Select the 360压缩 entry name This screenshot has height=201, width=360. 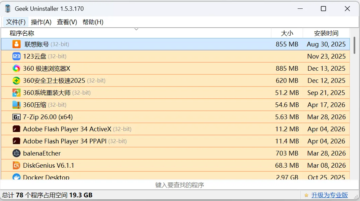(35, 105)
